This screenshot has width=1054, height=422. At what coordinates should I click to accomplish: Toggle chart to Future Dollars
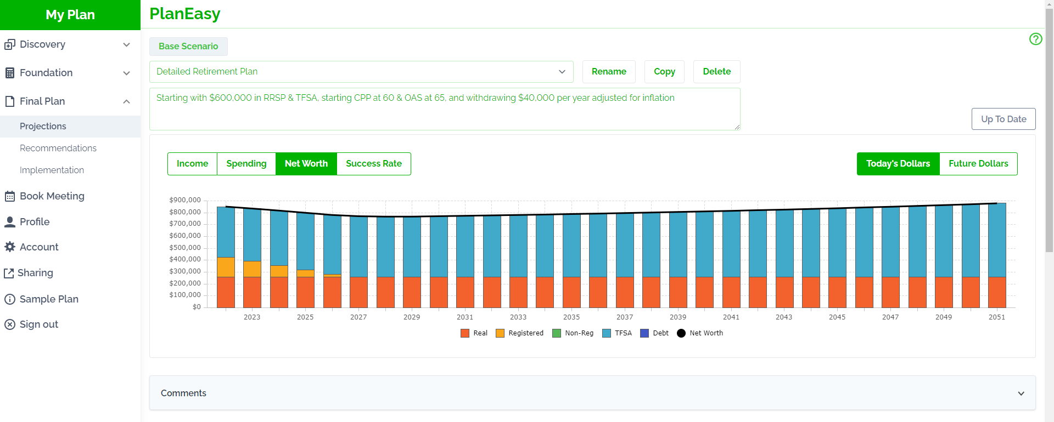point(978,164)
